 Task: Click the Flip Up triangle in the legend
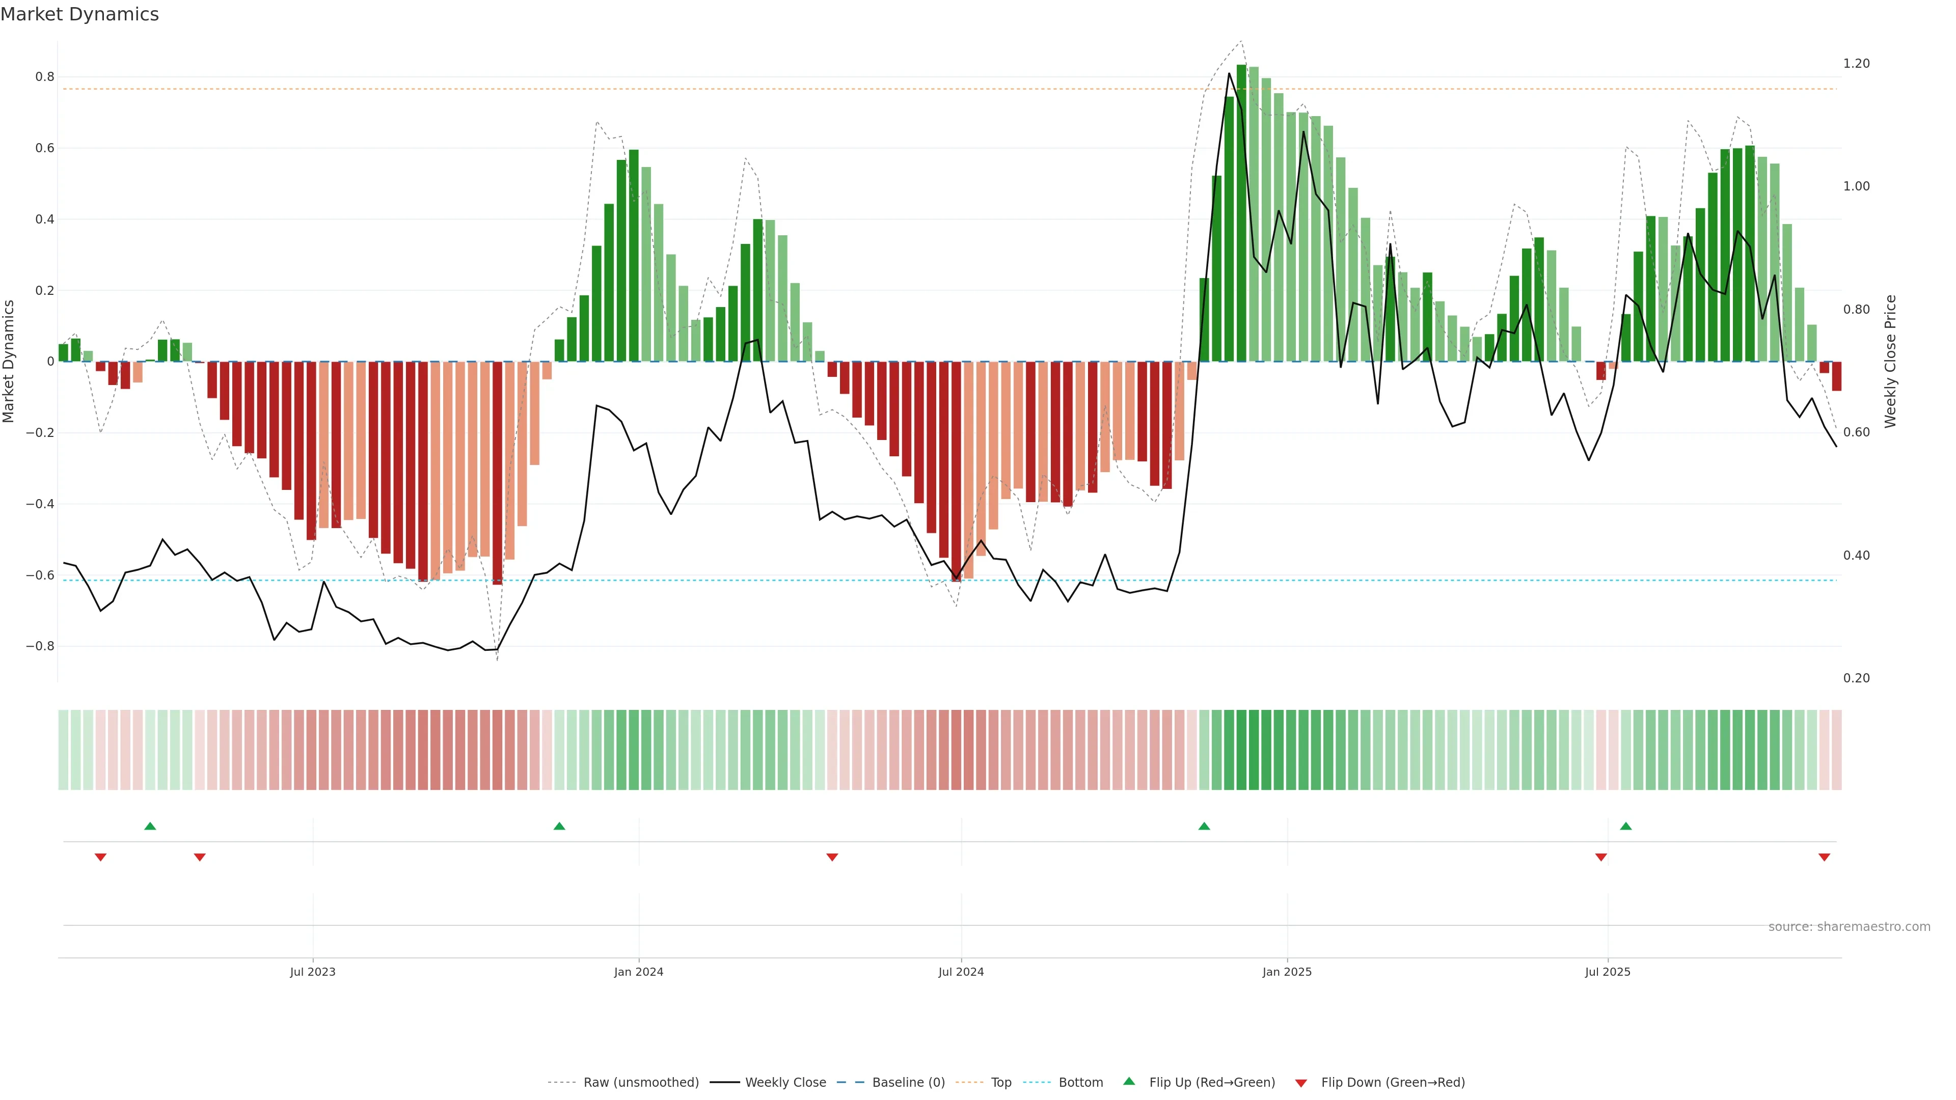(1129, 1081)
